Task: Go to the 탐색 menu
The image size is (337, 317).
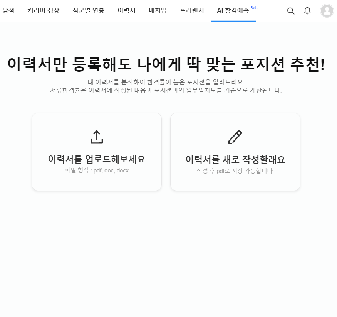Action: tap(8, 10)
